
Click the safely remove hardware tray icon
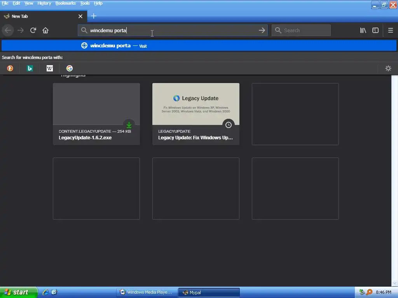[362, 292]
